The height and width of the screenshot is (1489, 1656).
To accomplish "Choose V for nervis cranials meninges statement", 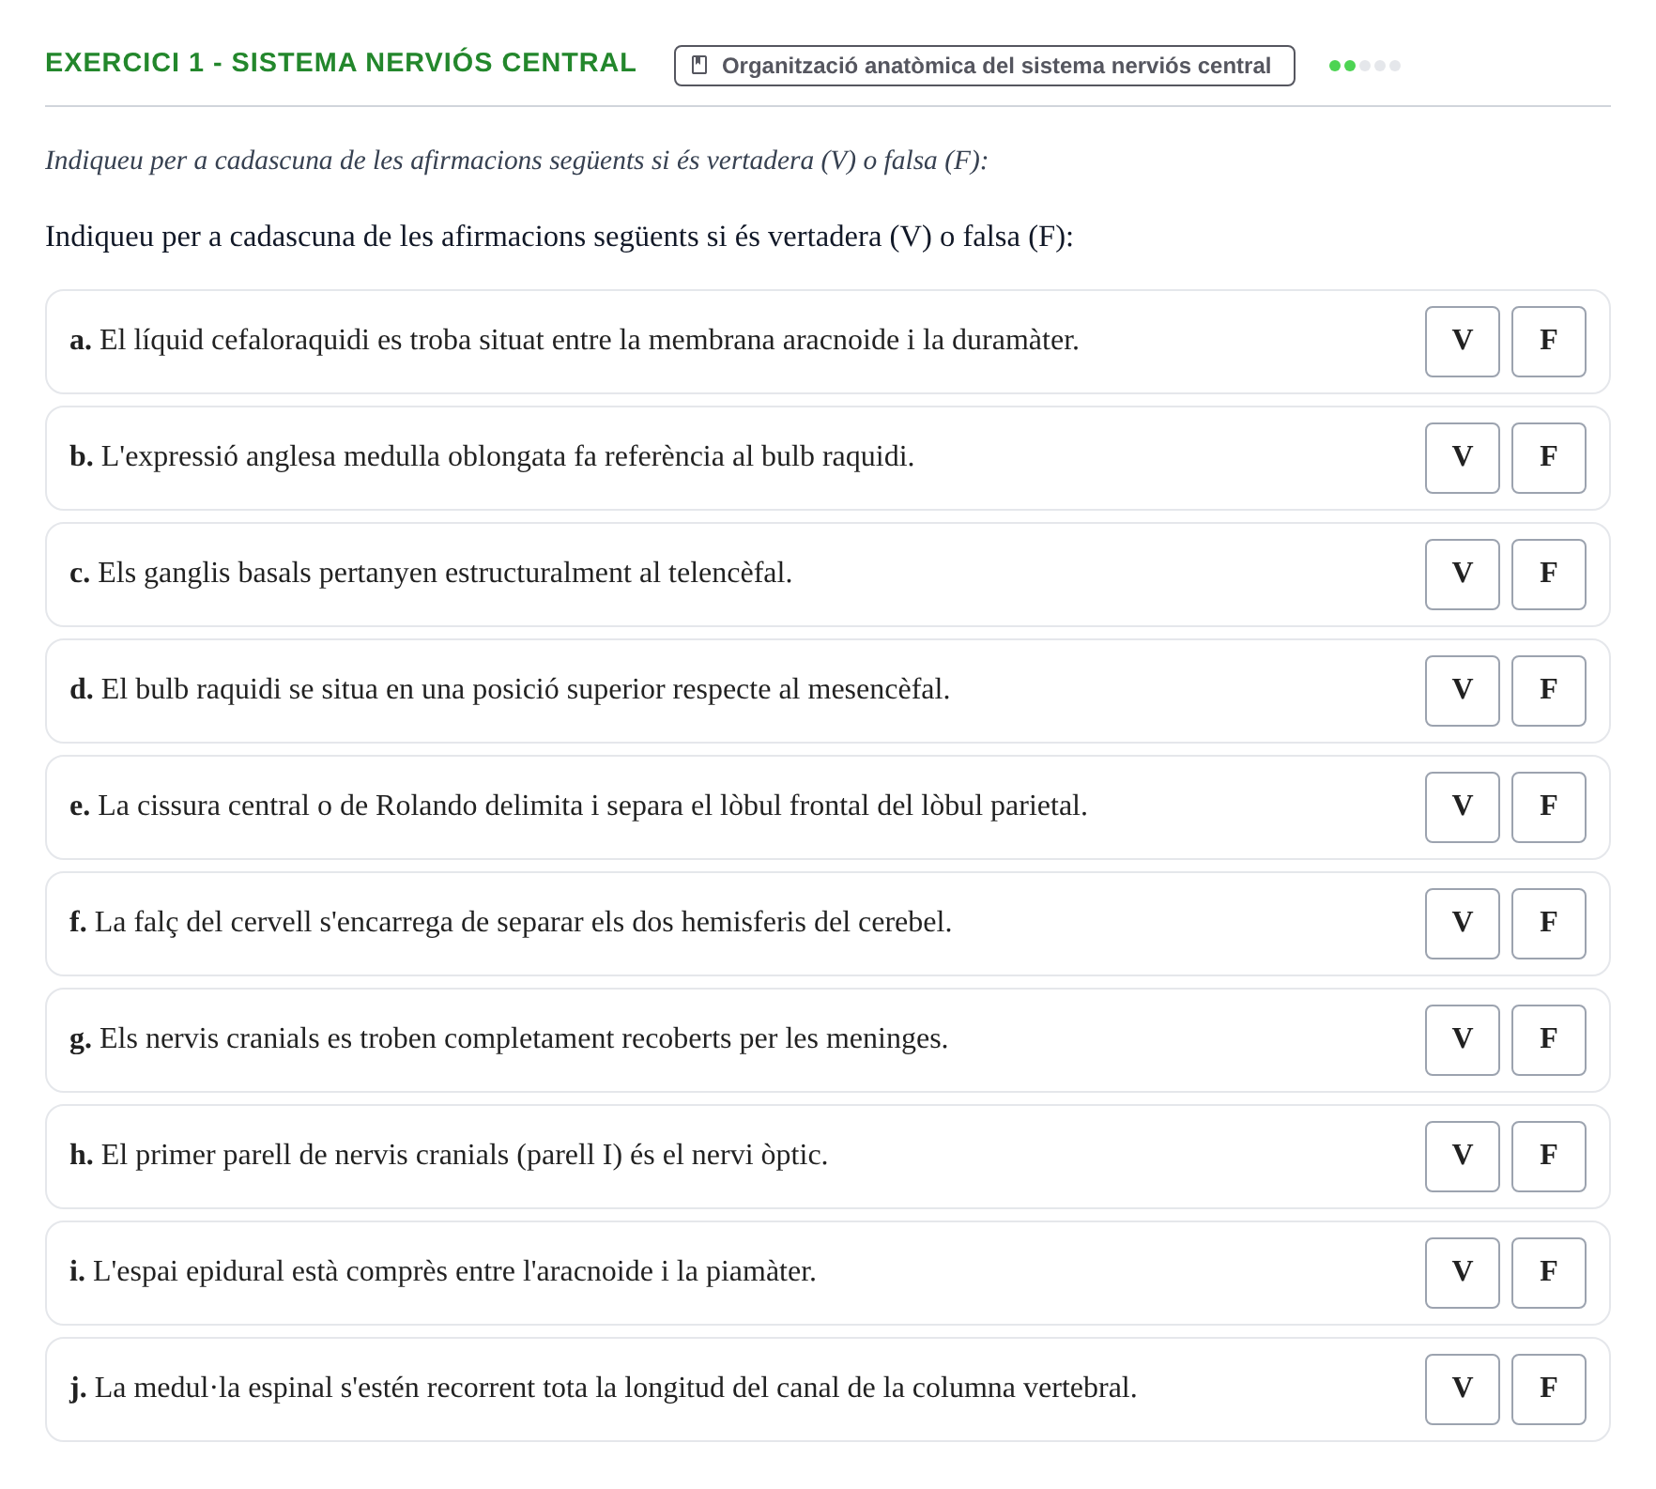I will pos(1462,1040).
